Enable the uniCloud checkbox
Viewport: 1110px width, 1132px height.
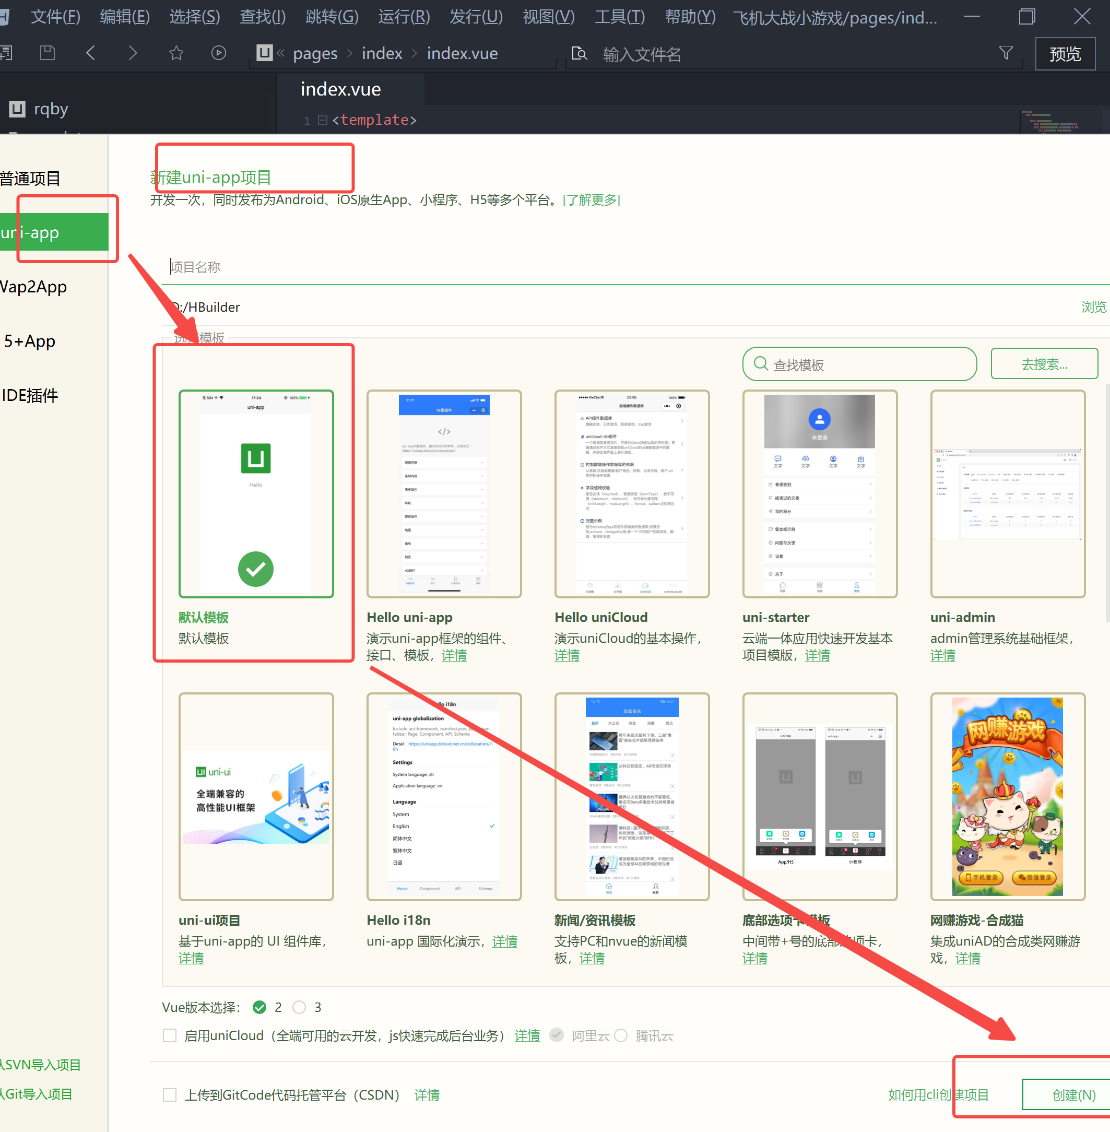click(x=170, y=1036)
